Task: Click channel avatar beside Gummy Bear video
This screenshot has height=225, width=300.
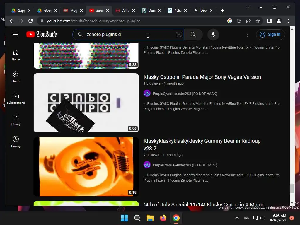Action: (x=147, y=165)
